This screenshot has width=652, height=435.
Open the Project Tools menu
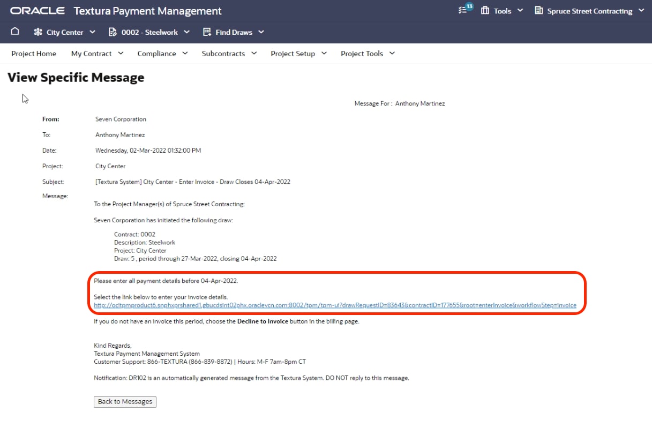(x=368, y=54)
